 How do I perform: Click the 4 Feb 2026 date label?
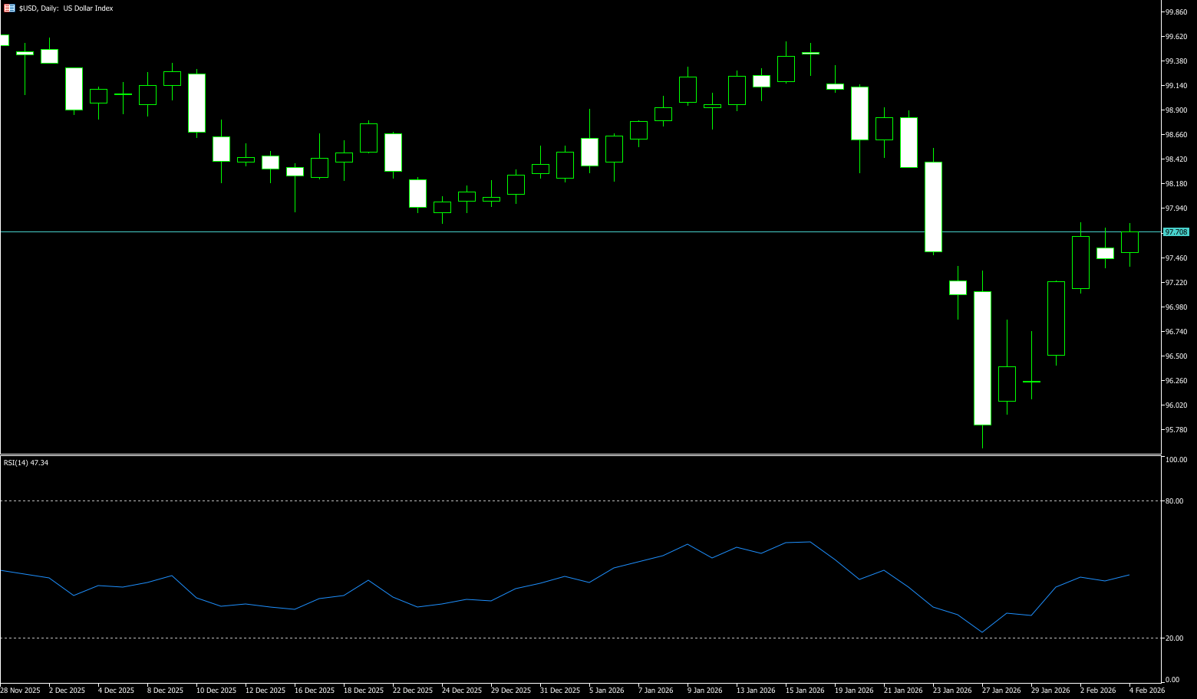pyautogui.click(x=1146, y=691)
